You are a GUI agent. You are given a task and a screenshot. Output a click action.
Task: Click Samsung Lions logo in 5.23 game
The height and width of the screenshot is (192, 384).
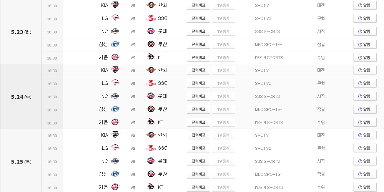click(115, 44)
